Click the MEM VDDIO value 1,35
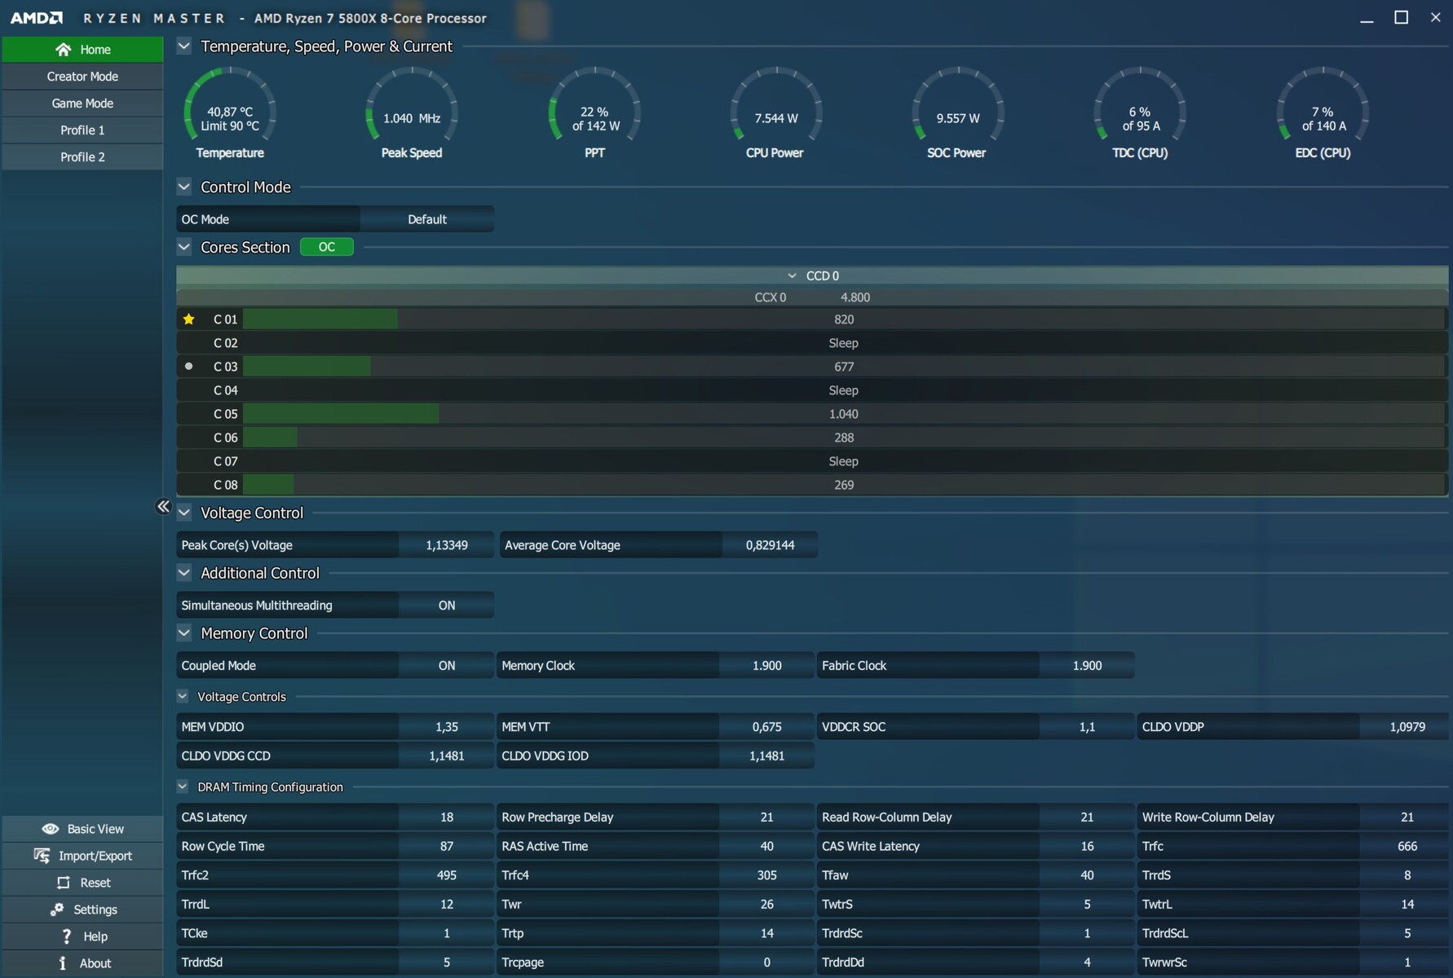This screenshot has height=978, width=1453. (447, 727)
